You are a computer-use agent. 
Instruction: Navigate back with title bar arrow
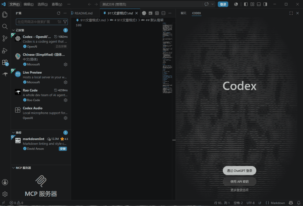(x=89, y=4)
